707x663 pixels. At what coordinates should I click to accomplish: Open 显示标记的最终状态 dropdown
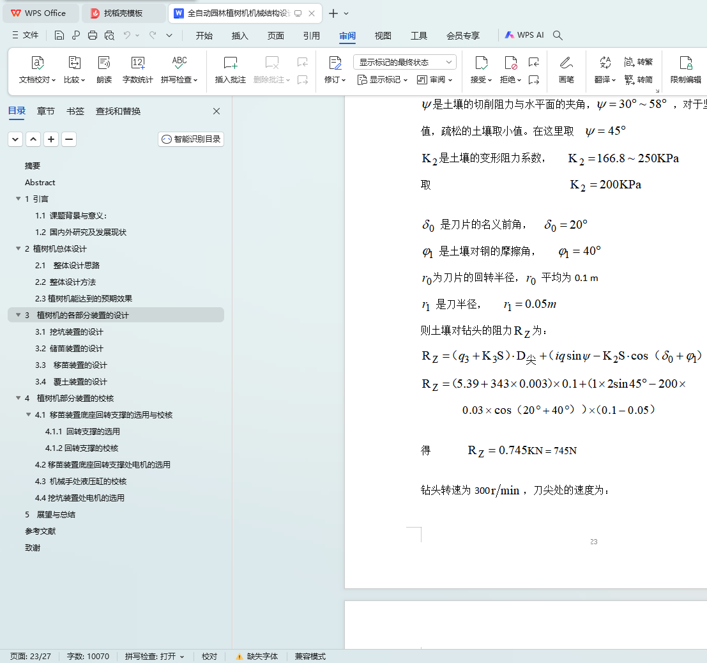click(x=405, y=62)
